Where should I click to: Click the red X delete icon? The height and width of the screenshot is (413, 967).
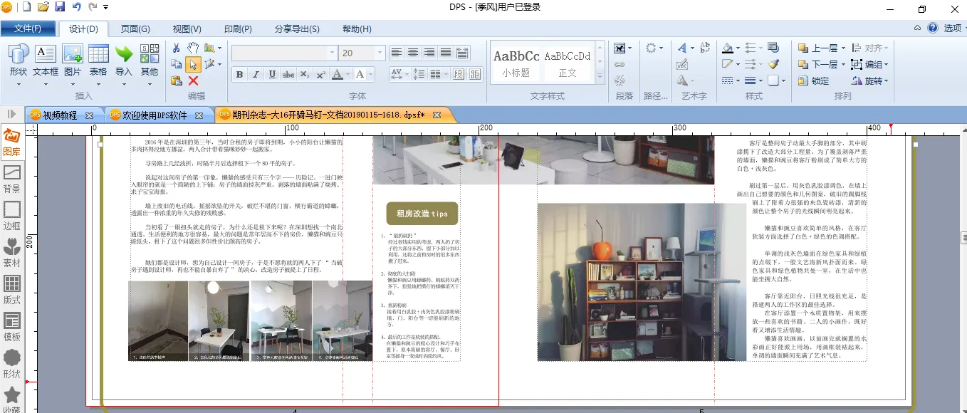coord(193,81)
